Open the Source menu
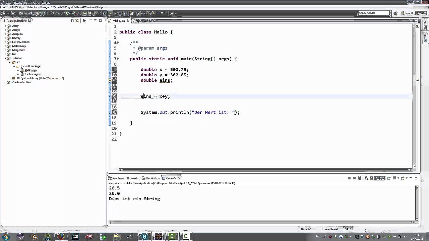The image size is (429, 241). 20,7
